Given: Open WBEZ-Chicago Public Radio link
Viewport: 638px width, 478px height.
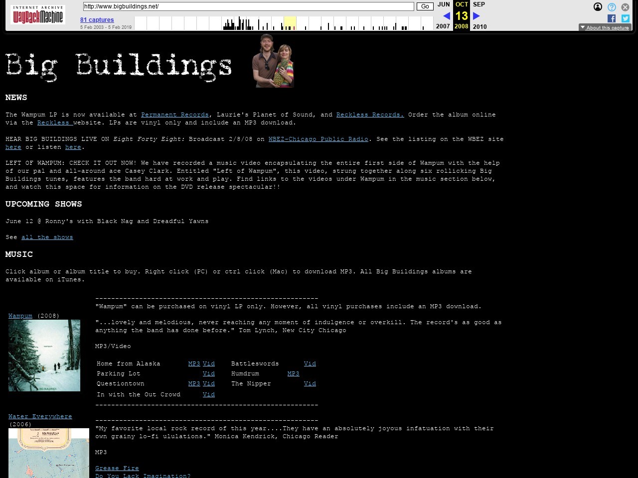Looking at the screenshot, I should (318, 139).
